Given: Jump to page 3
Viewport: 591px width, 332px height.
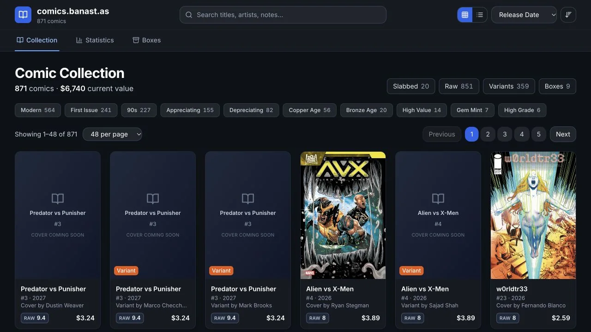Looking at the screenshot, I should point(505,134).
